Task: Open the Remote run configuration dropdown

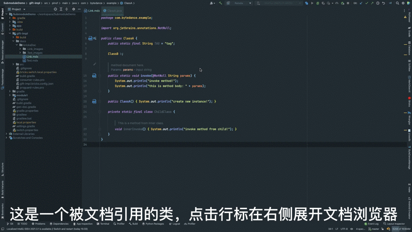Action: click(x=239, y=3)
